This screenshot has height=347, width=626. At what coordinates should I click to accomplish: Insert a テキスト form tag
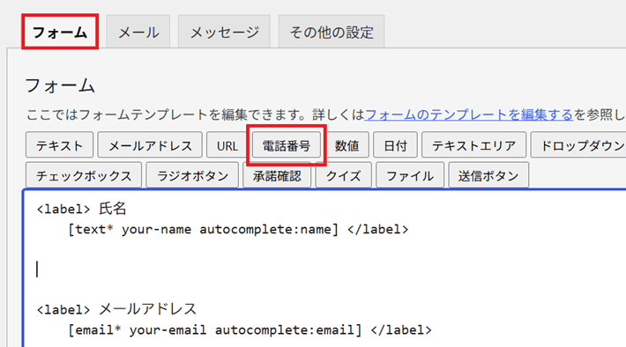pos(59,145)
